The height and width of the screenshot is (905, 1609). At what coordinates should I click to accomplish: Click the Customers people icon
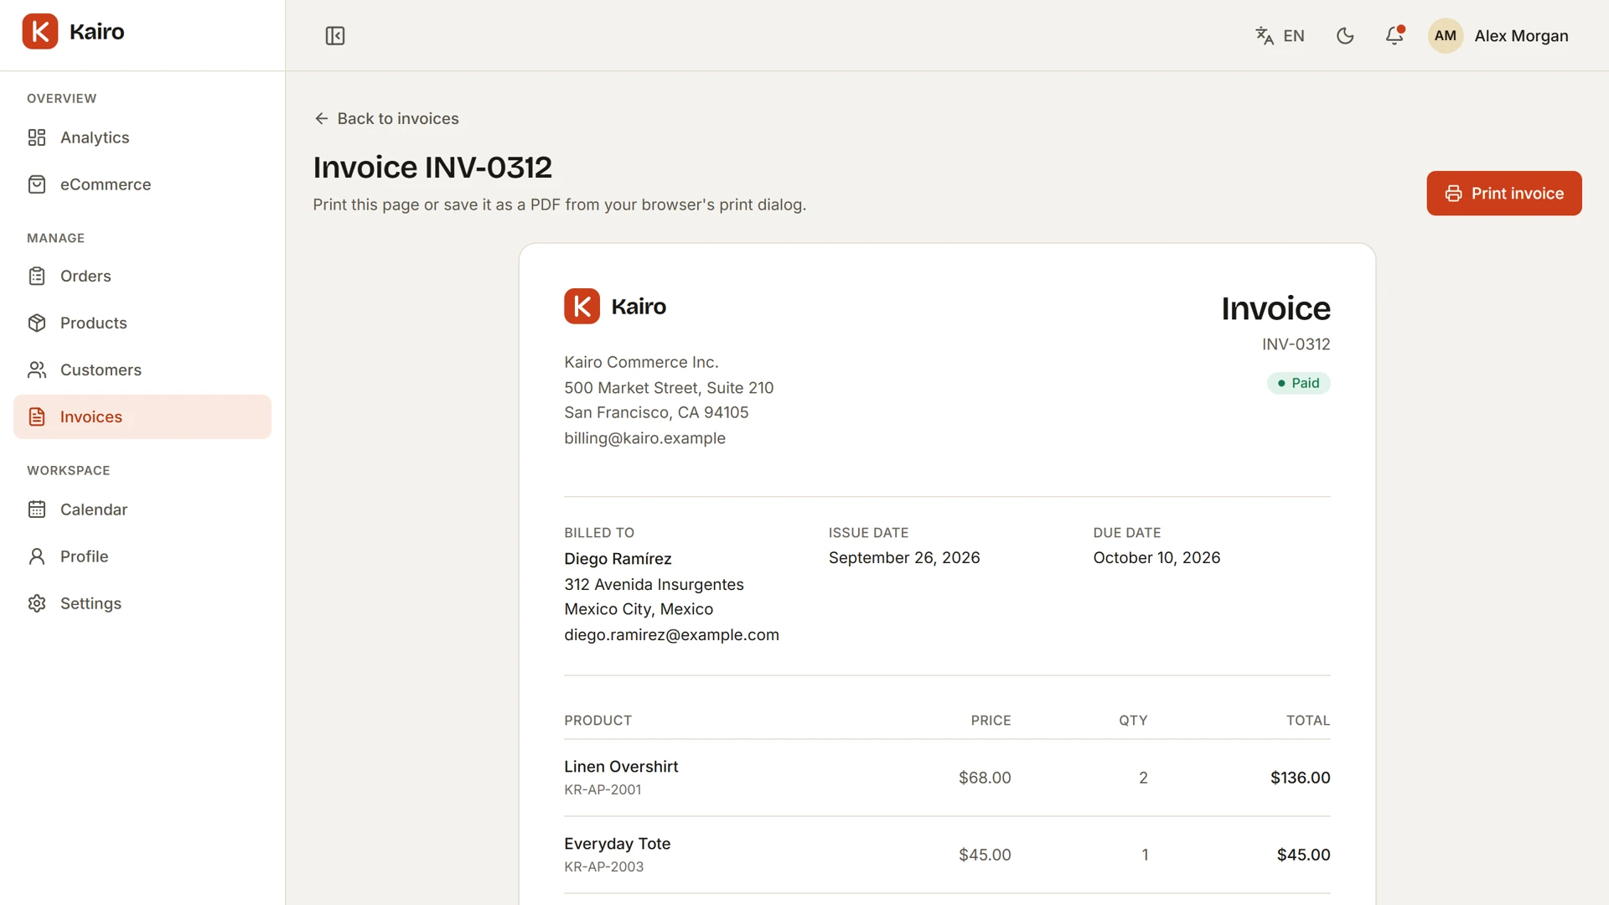pos(37,370)
